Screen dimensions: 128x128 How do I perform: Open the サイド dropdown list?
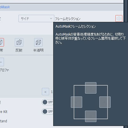coord(36,19)
